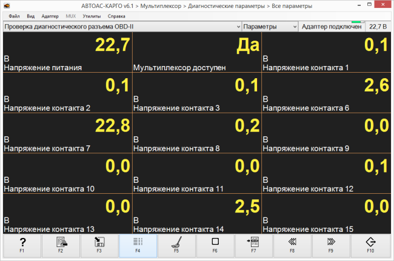The width and height of the screenshot is (394, 261).
Task: Maximize the АВТОАС-КАРГО window
Action: [369, 4]
